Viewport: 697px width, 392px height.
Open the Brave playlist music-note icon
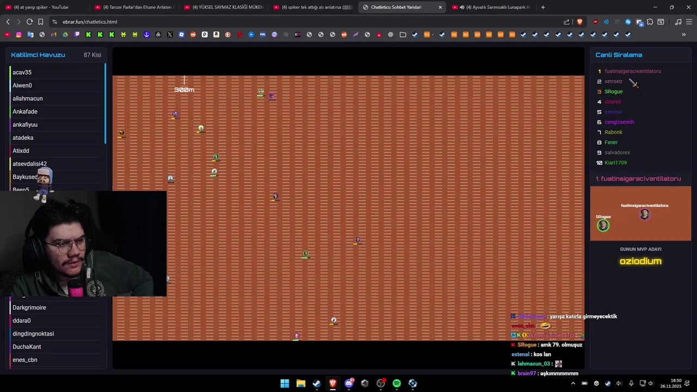(x=678, y=22)
